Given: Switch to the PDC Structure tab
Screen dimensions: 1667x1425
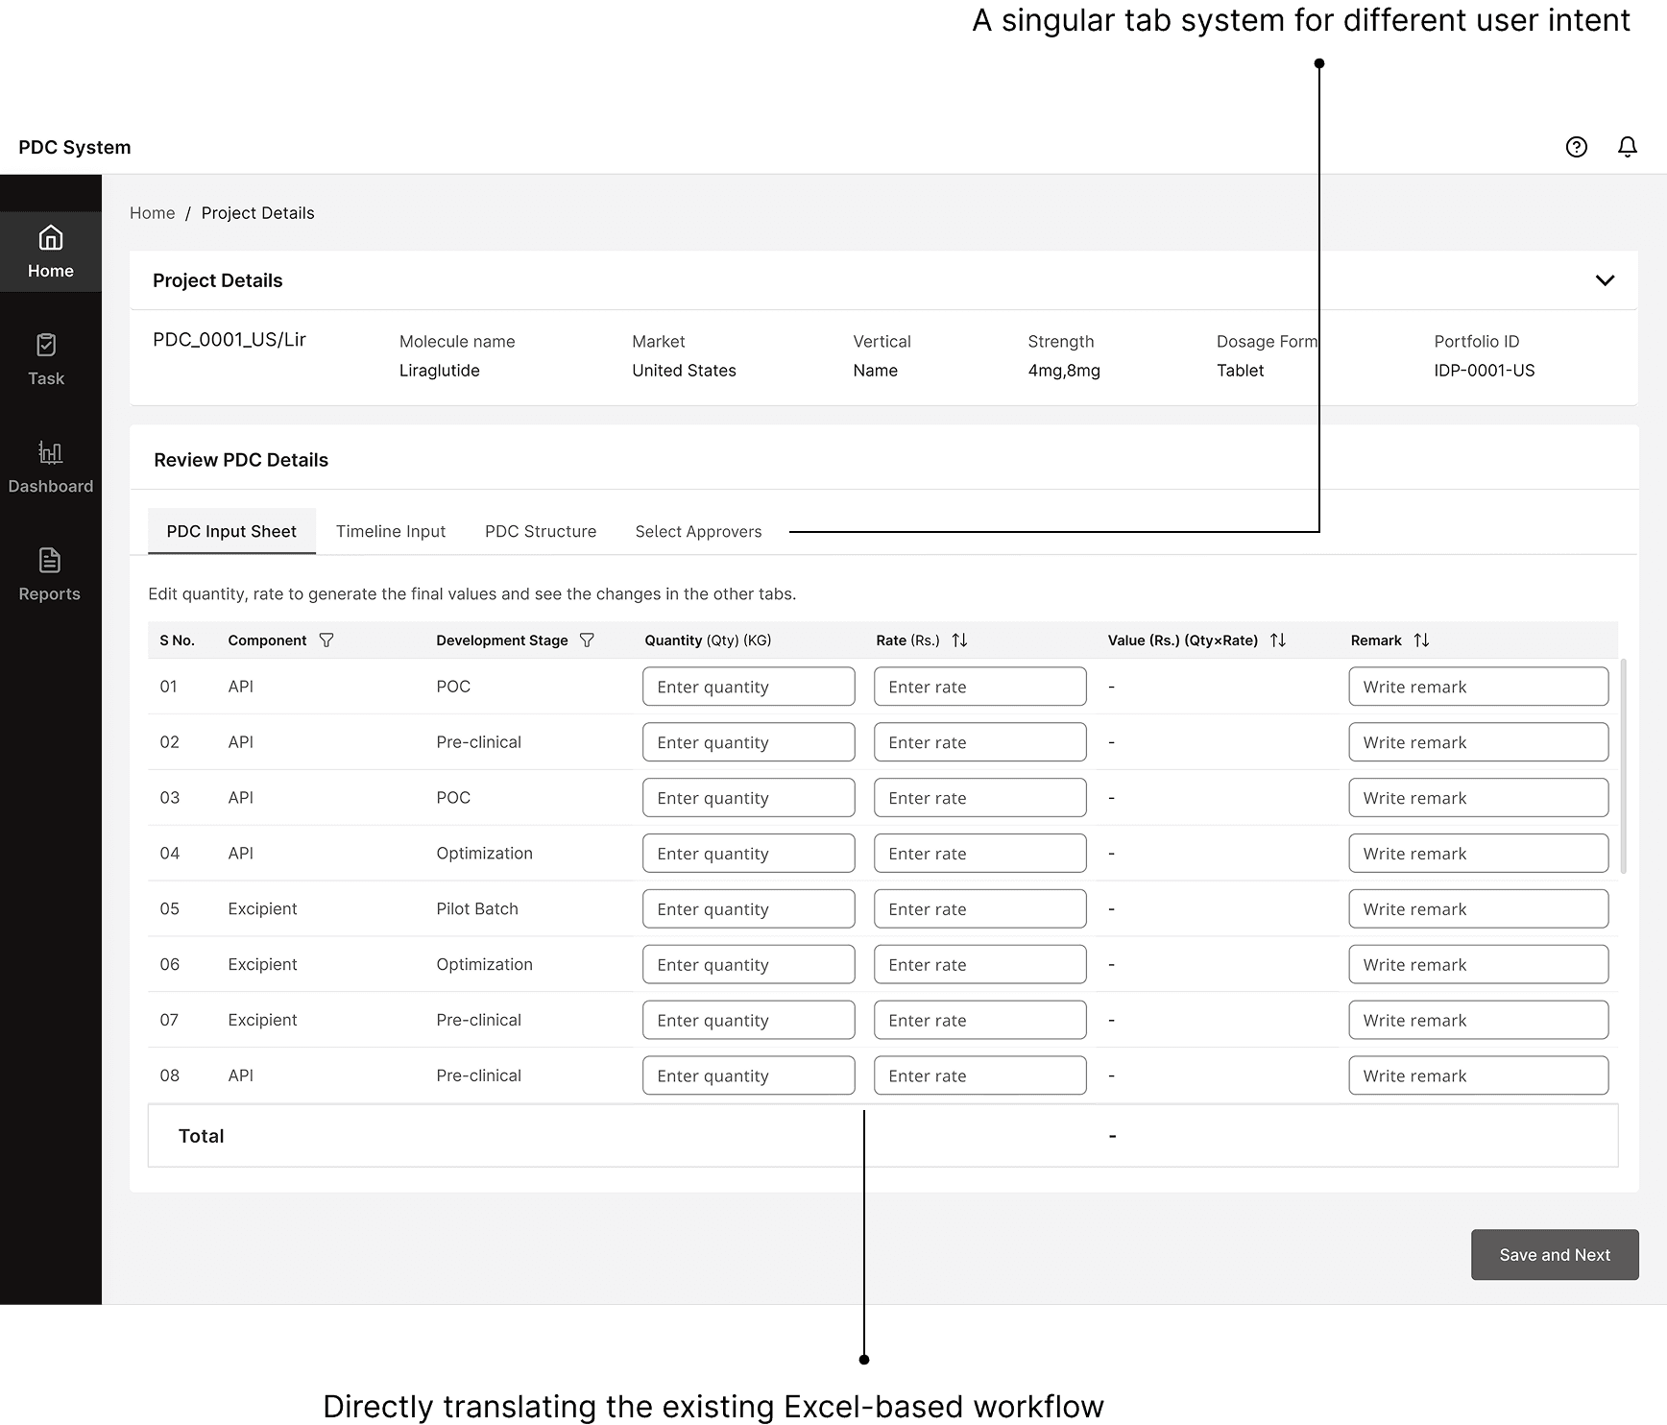Looking at the screenshot, I should pos(541,531).
